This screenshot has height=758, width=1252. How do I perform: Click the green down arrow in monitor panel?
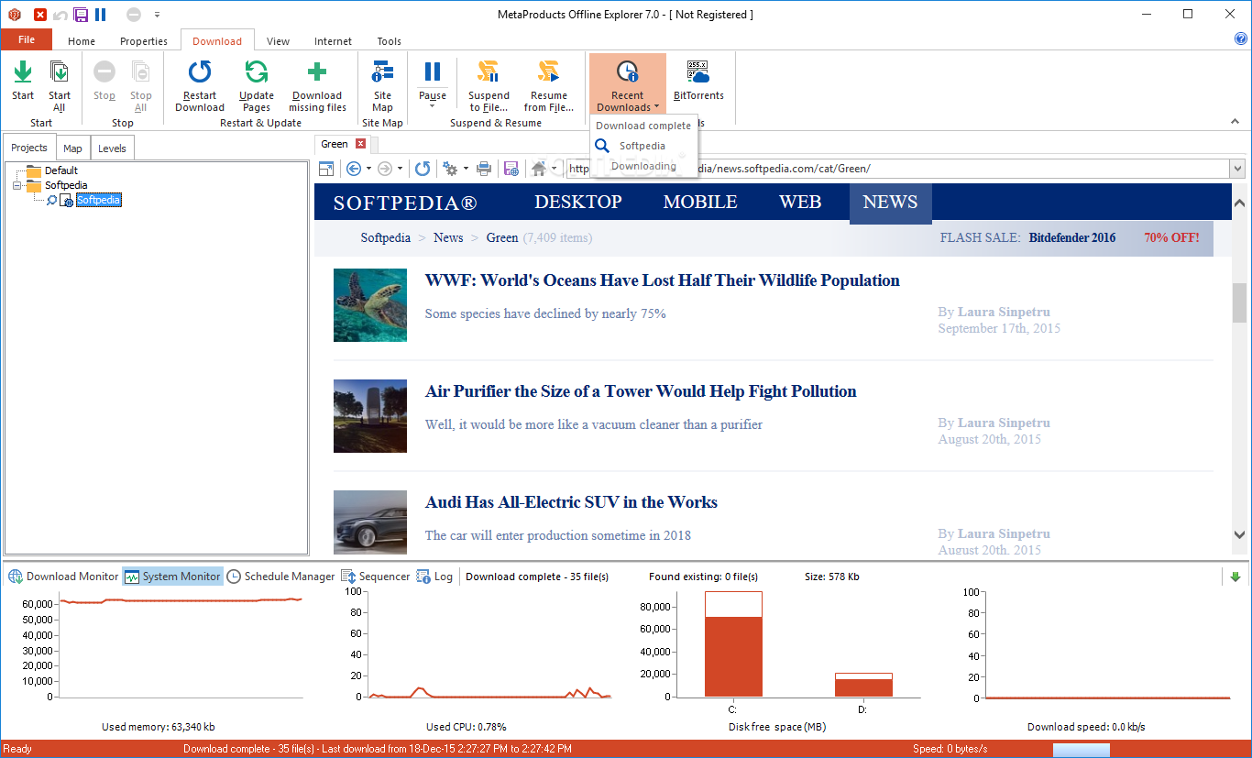tap(1236, 577)
